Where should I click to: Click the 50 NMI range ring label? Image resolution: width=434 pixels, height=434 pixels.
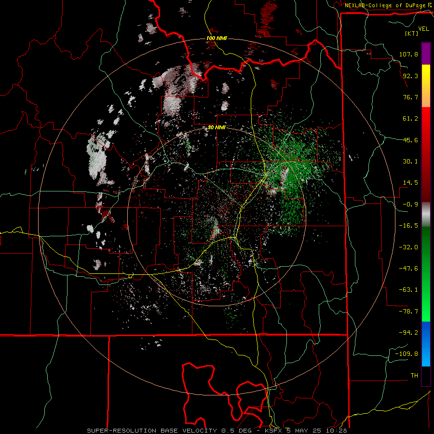pyautogui.click(x=217, y=128)
